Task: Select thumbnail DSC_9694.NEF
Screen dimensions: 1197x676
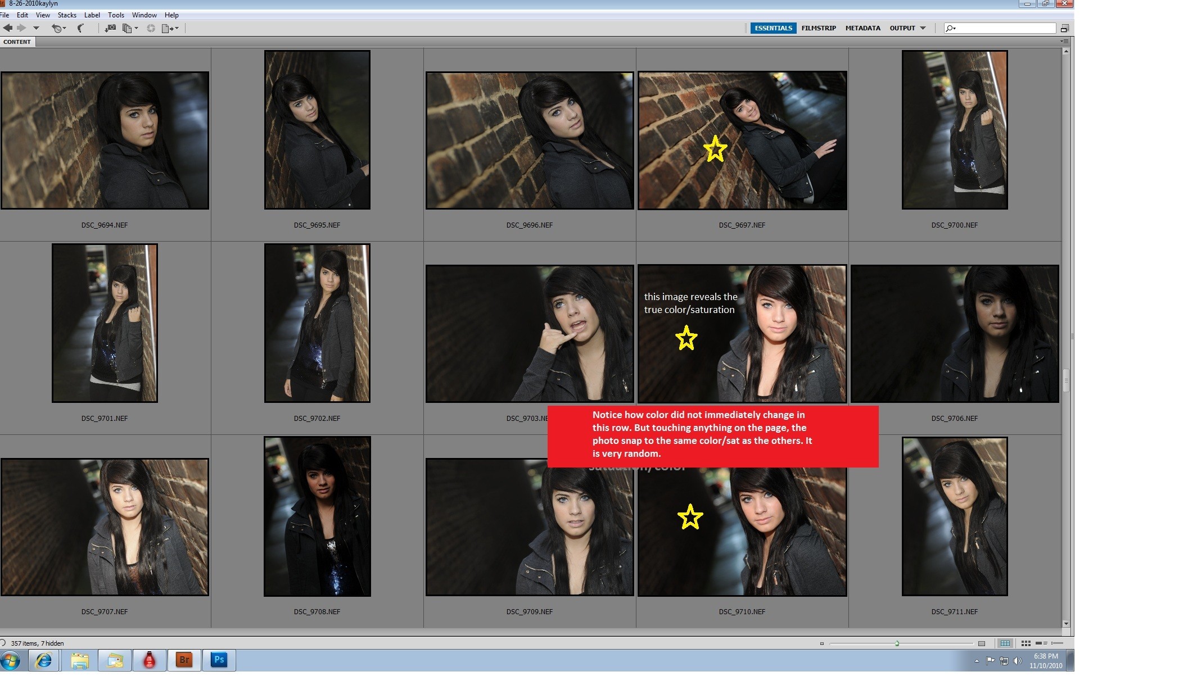Action: tap(105, 140)
